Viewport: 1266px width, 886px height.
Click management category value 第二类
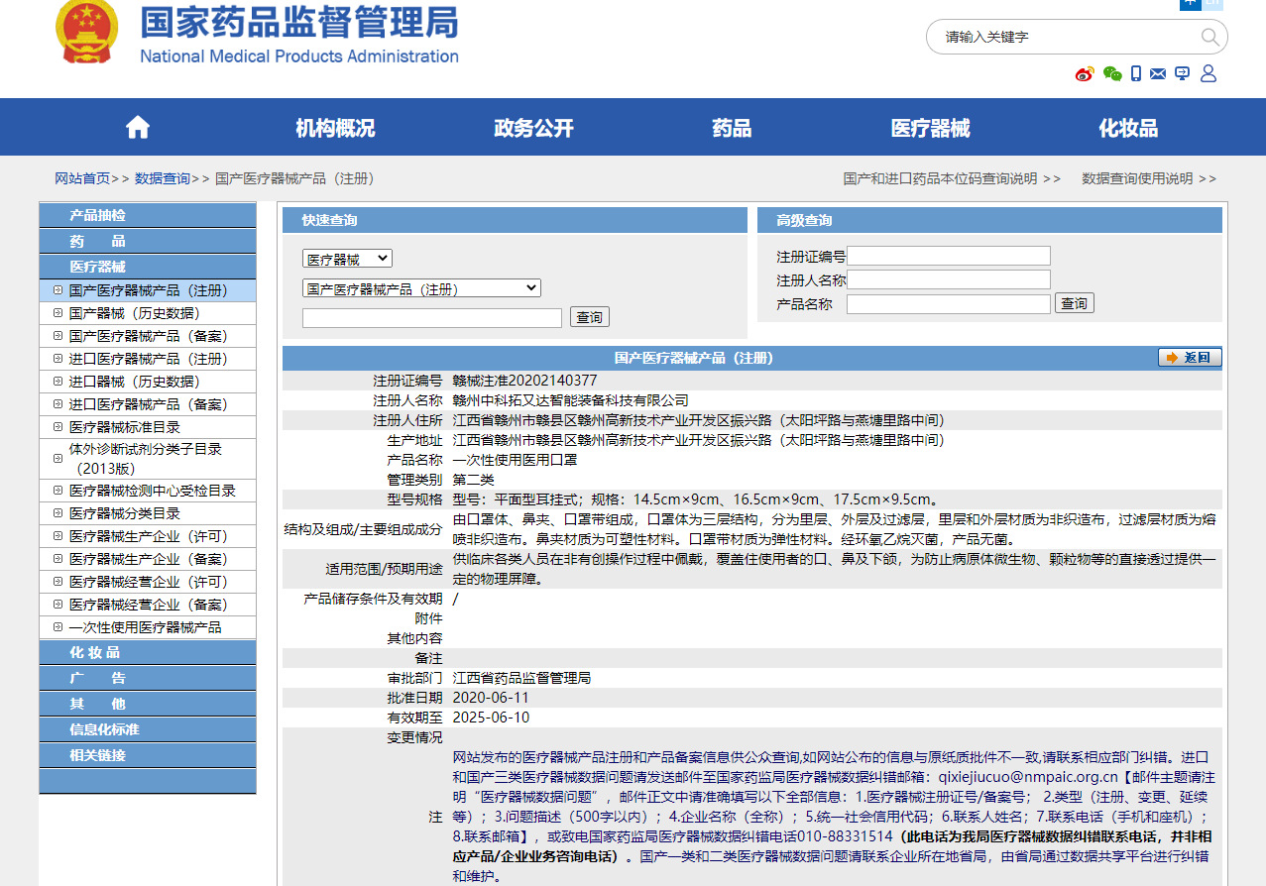[x=473, y=480]
